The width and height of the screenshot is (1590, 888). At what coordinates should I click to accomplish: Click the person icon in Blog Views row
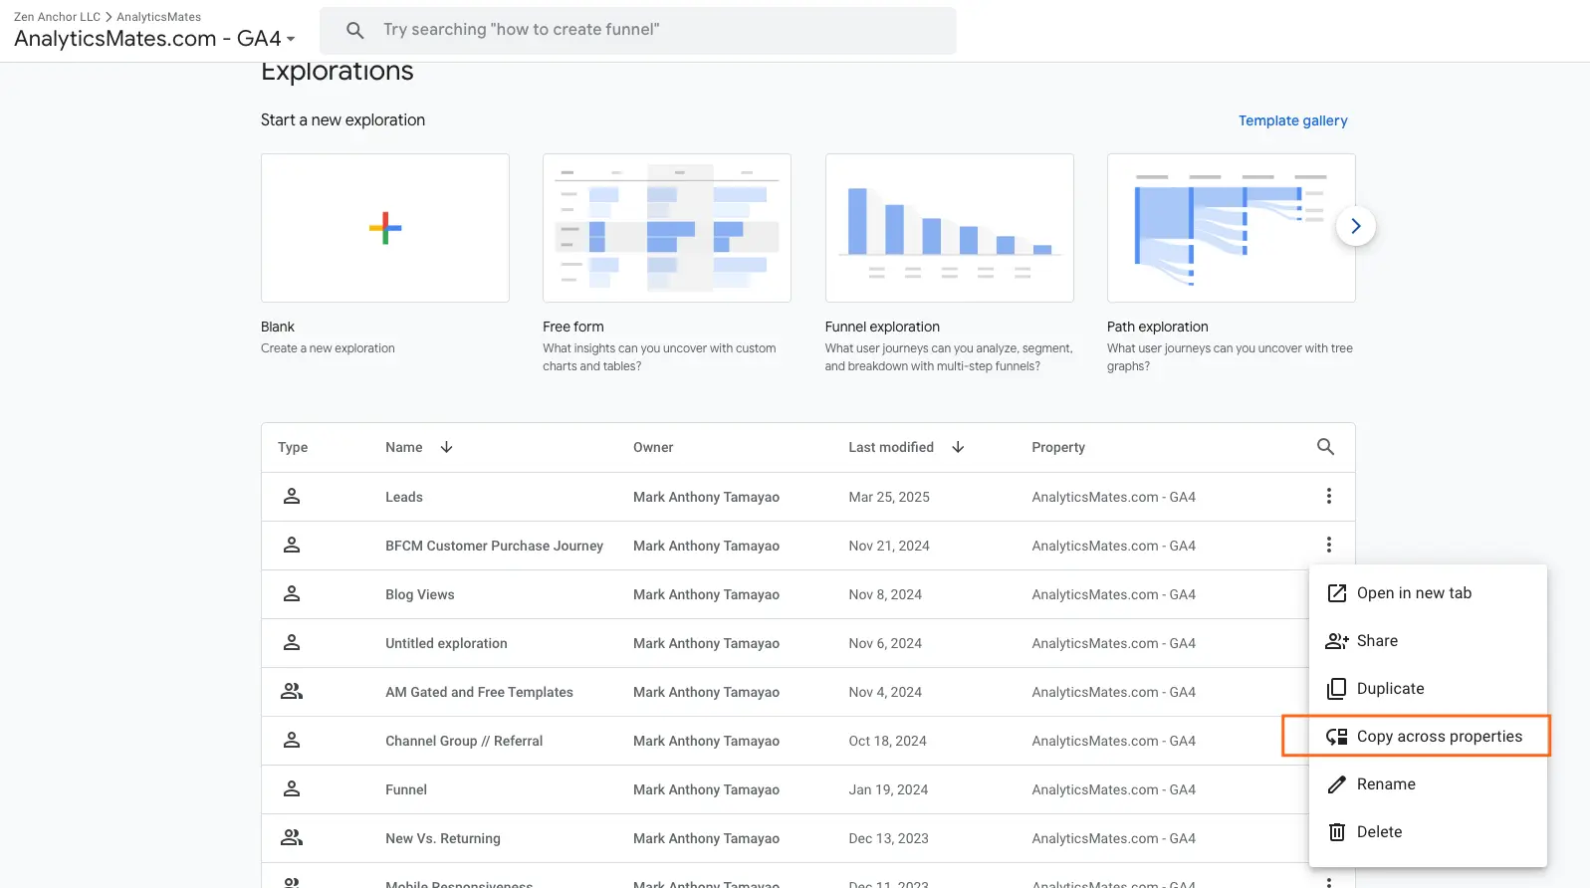coord(292,593)
